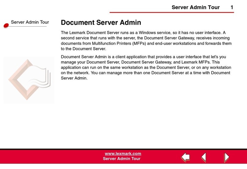Click the return-to-previous-view arrow icon
Screen dimensions: 247x169
point(186,157)
